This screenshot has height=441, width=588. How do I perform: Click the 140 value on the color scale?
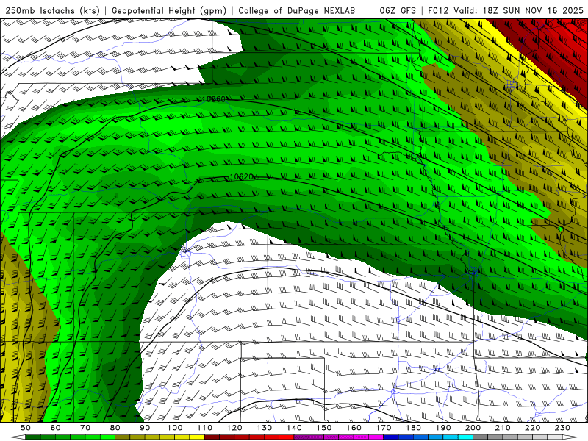point(294,428)
